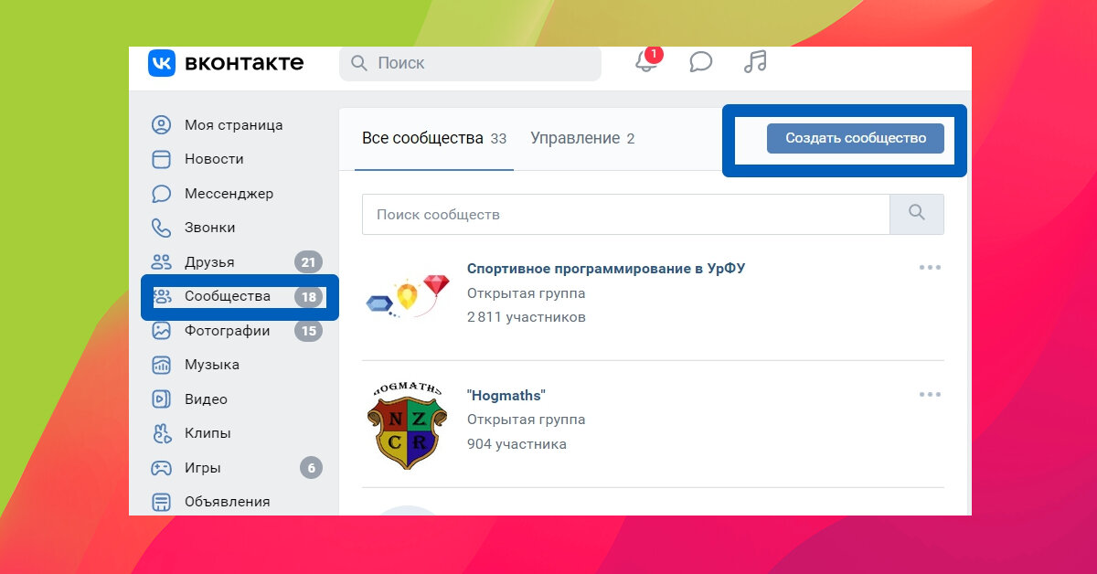Click the Friends icon in sidebar

pyautogui.click(x=161, y=262)
